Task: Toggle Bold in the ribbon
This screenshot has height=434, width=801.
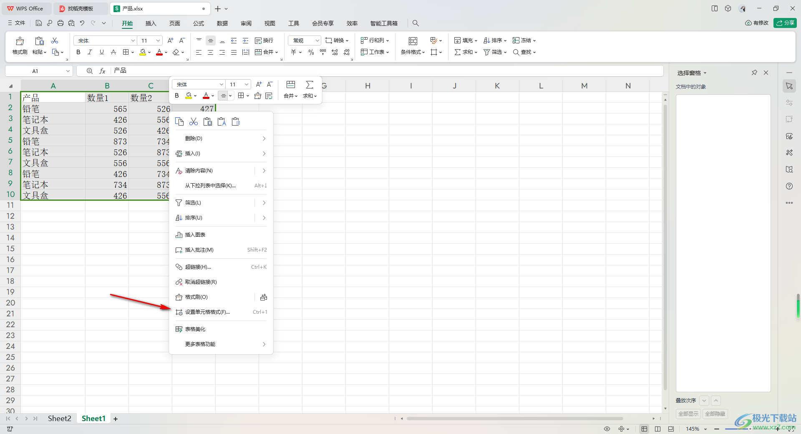Action: coord(78,52)
